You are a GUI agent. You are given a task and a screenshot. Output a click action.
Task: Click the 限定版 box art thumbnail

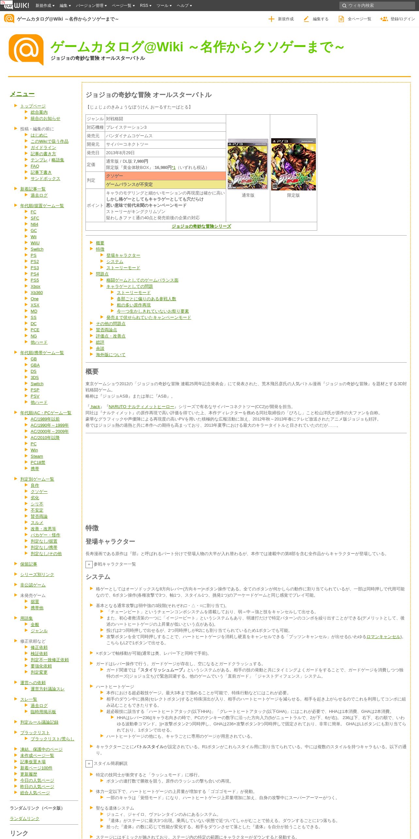tap(293, 164)
